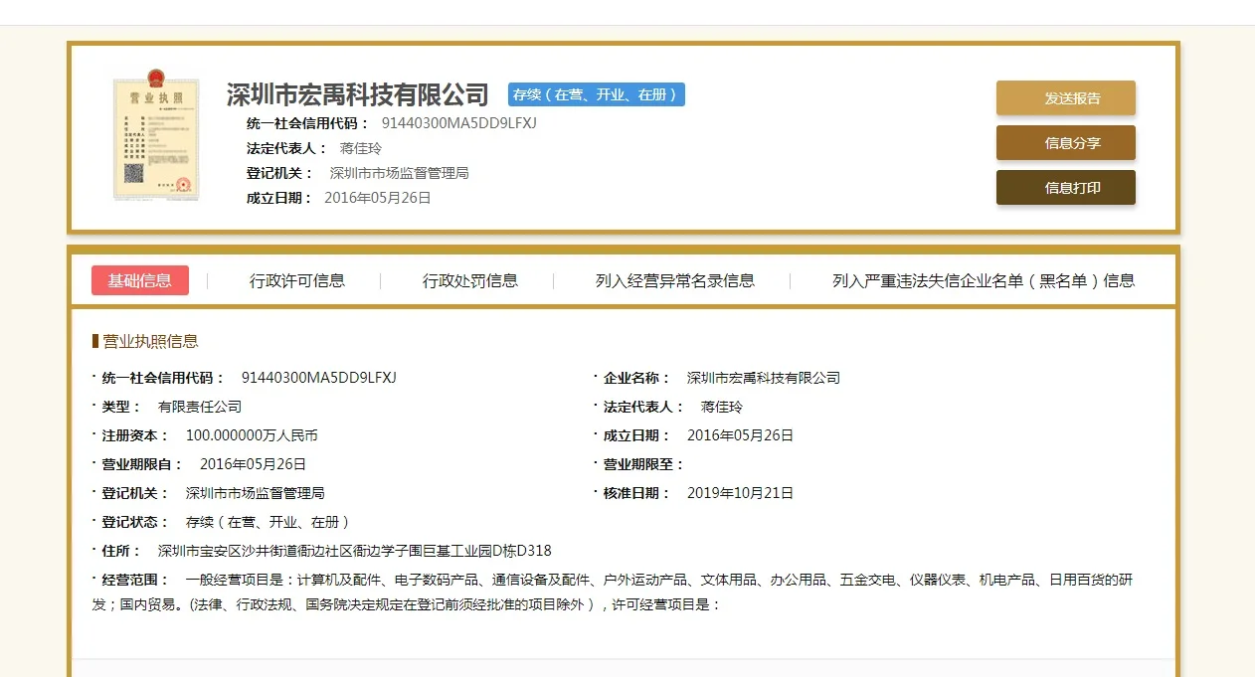Click the 注册资本 value 100.000000万人民币
The image size is (1255, 677).
click(252, 435)
